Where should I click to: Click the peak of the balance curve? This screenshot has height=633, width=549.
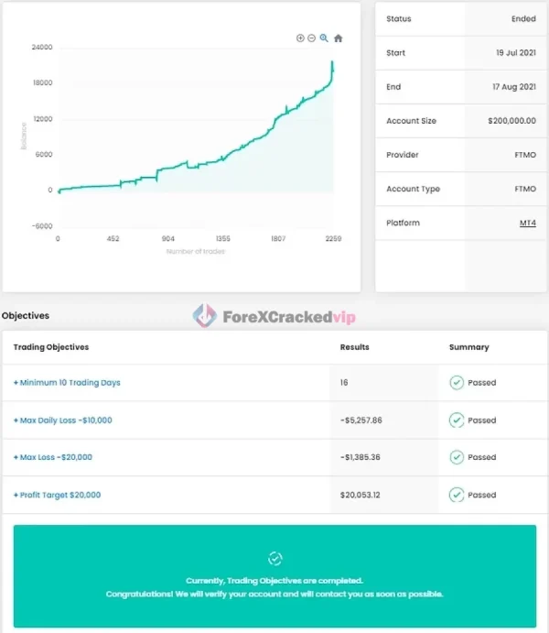point(332,62)
